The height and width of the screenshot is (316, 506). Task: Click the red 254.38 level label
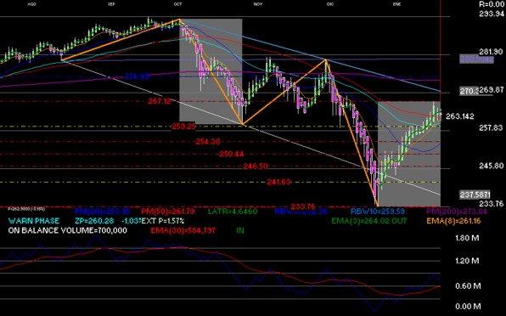coord(208,141)
